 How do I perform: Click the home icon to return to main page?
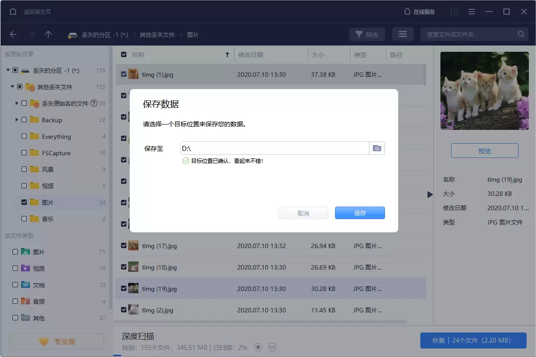point(13,12)
